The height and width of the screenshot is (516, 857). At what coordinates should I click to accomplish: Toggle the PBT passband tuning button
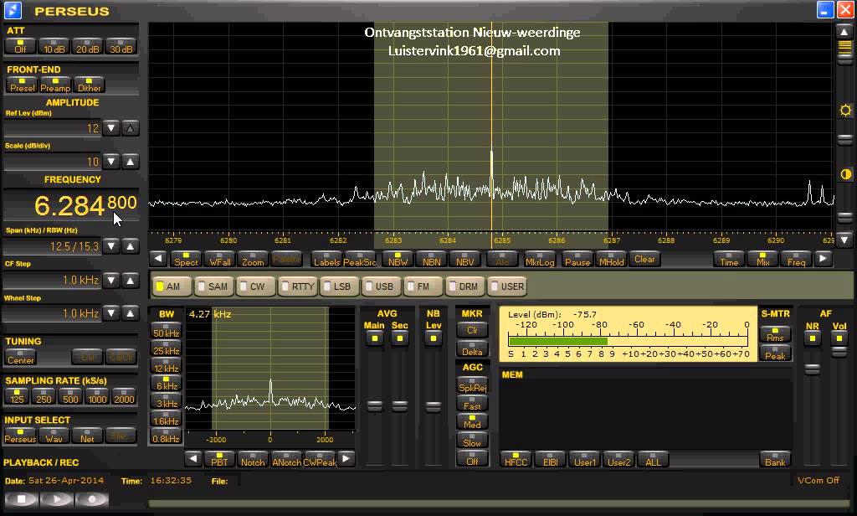point(219,459)
